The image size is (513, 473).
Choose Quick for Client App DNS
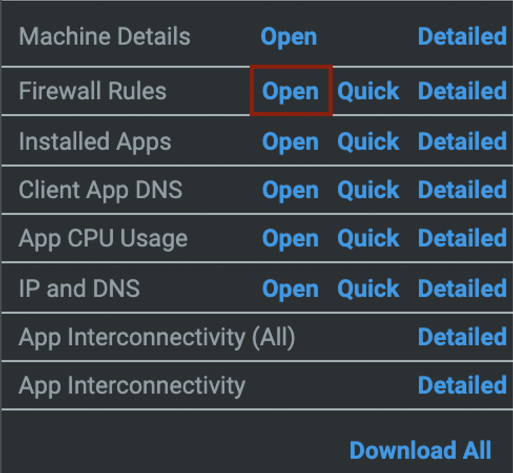pyautogui.click(x=368, y=190)
